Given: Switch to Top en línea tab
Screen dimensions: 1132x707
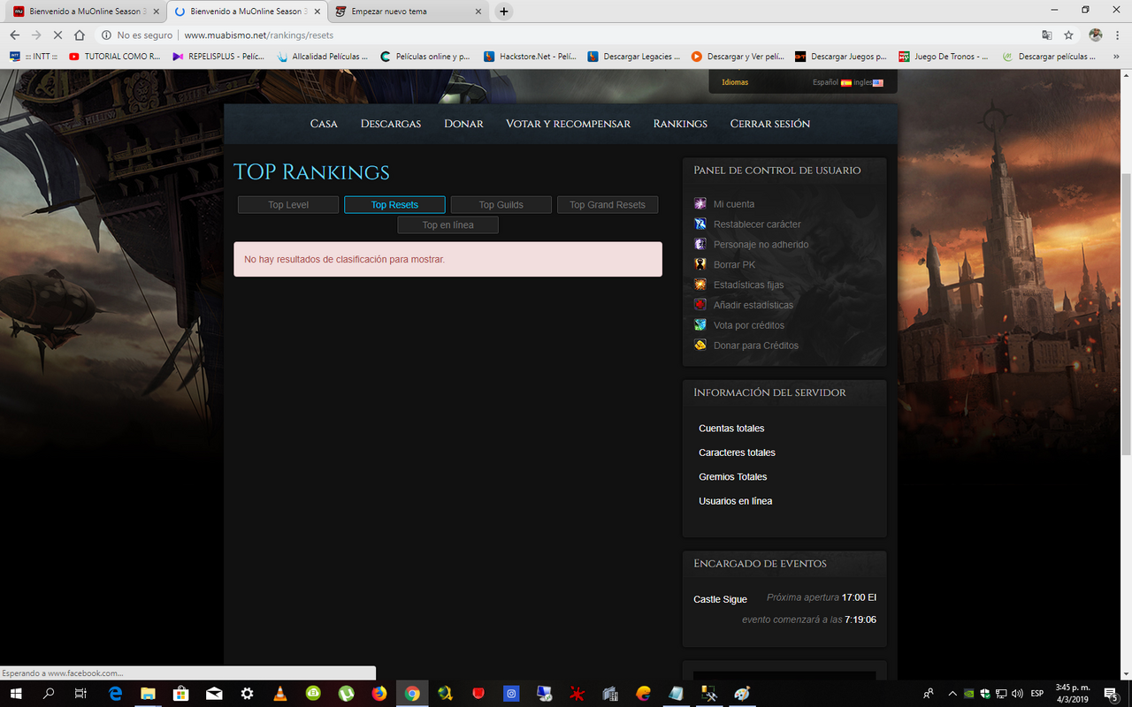Looking at the screenshot, I should pos(447,225).
